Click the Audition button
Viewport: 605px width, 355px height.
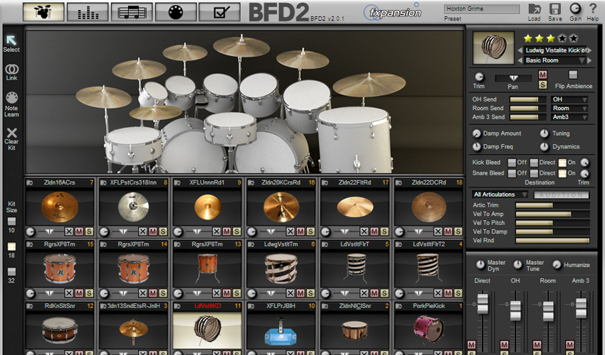[x=561, y=195]
